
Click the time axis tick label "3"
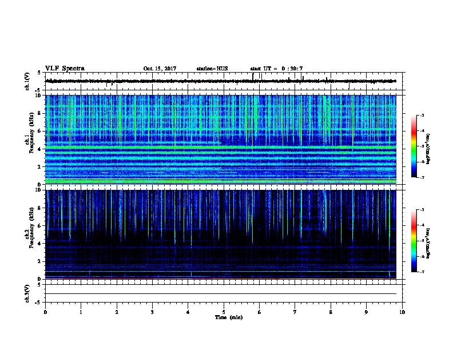pos(152,312)
